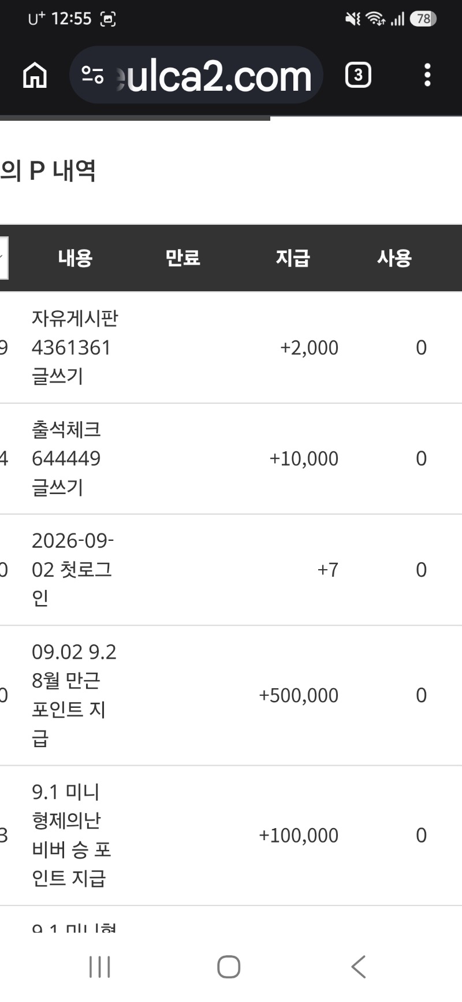Open the tab switcher showing 3 tabs

[x=358, y=75]
